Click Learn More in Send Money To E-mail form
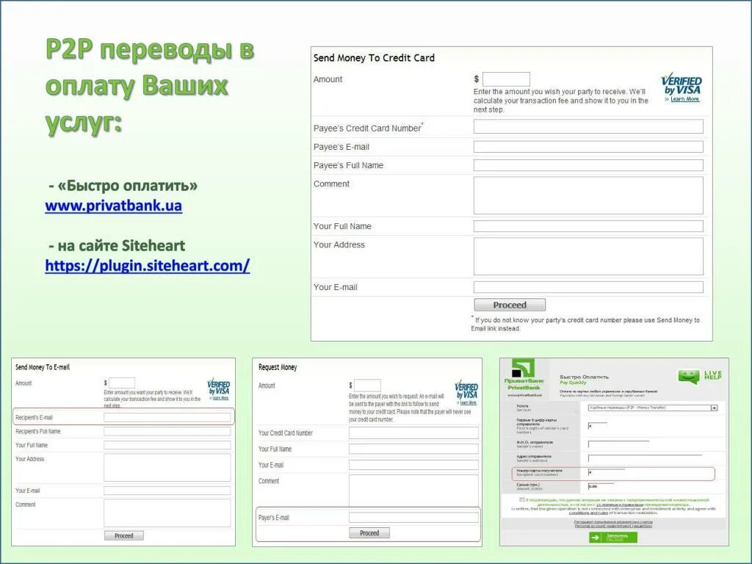 [x=220, y=398]
